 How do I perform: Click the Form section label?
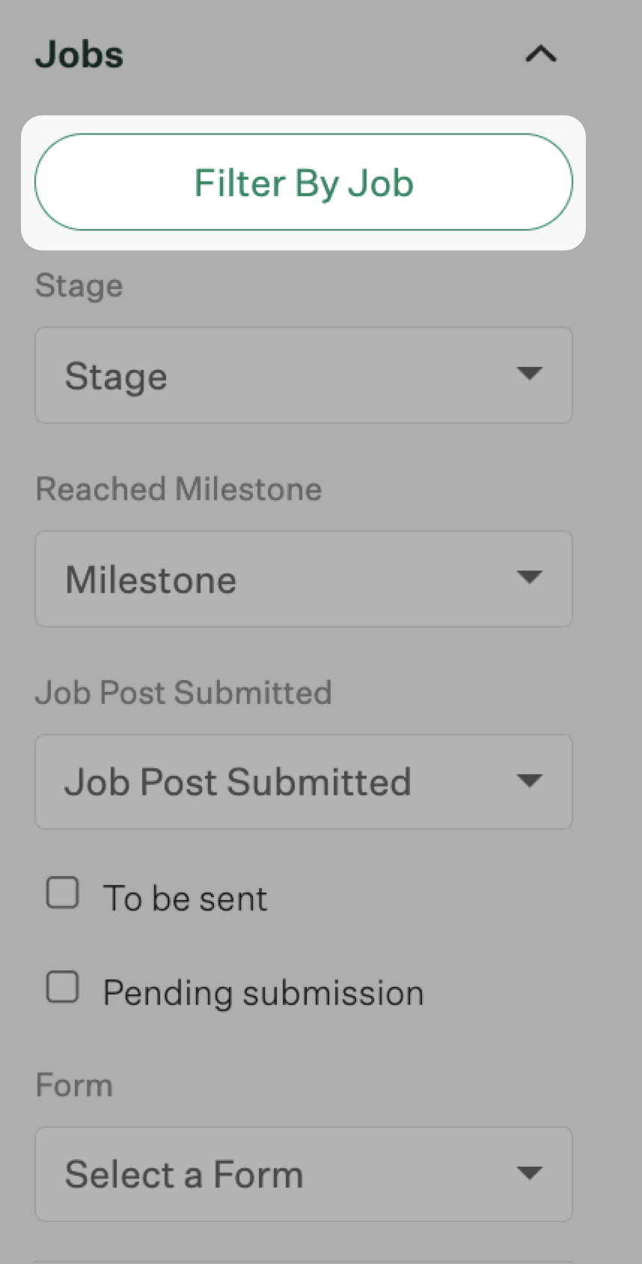(73, 1084)
